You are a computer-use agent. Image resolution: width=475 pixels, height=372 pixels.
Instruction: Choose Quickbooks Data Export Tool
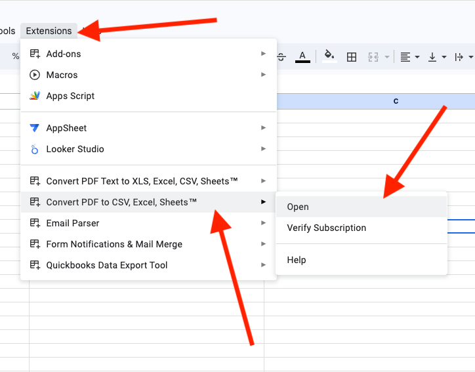point(106,265)
